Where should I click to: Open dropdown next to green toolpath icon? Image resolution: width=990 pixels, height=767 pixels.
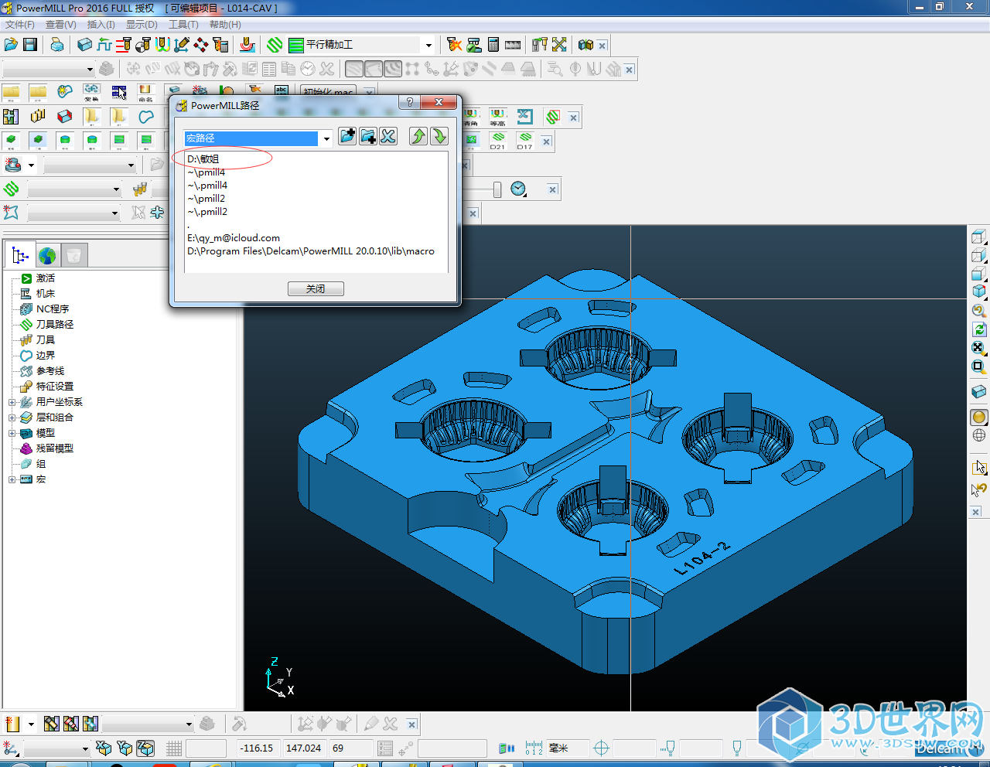point(74,189)
